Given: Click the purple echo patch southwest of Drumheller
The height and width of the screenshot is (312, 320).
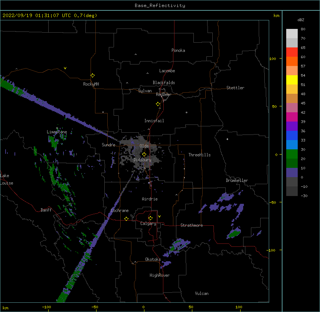Looking at the screenshot, I should point(225,197).
